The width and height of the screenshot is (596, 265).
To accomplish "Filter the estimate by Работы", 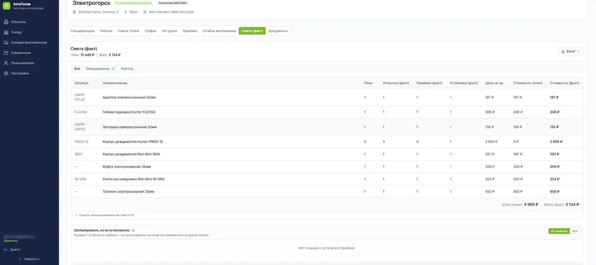I will [127, 69].
